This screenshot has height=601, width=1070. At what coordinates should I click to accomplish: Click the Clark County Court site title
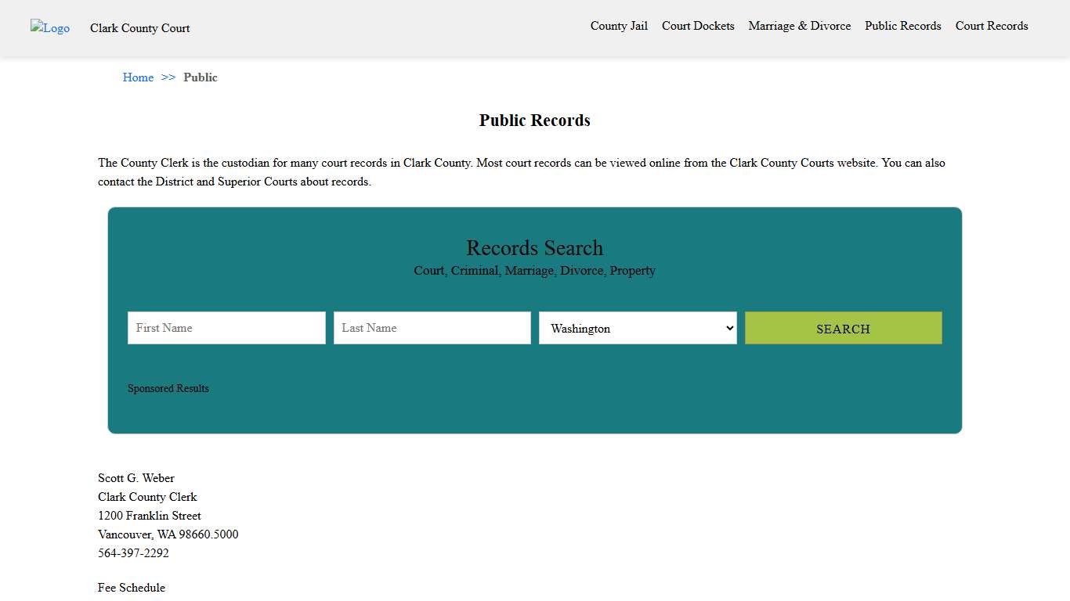[139, 28]
